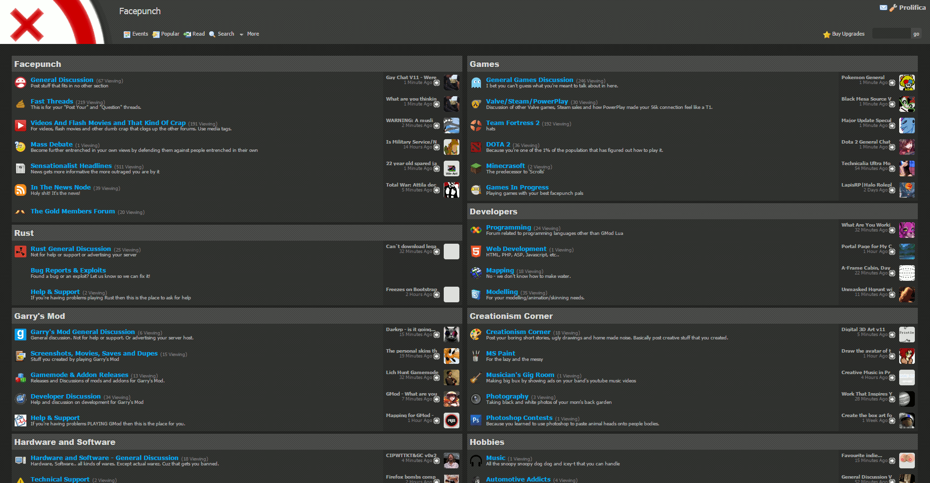Open last post 'Total War: Attila dec'
The image size is (930, 483).
point(411,185)
